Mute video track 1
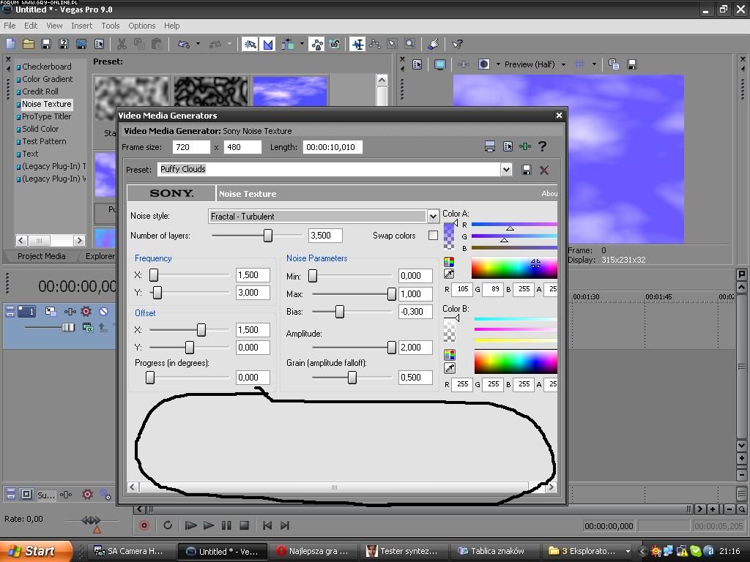 [x=103, y=312]
